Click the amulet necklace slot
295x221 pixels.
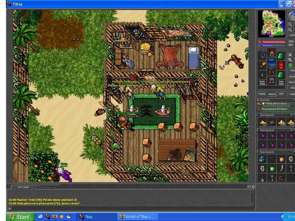point(263,56)
